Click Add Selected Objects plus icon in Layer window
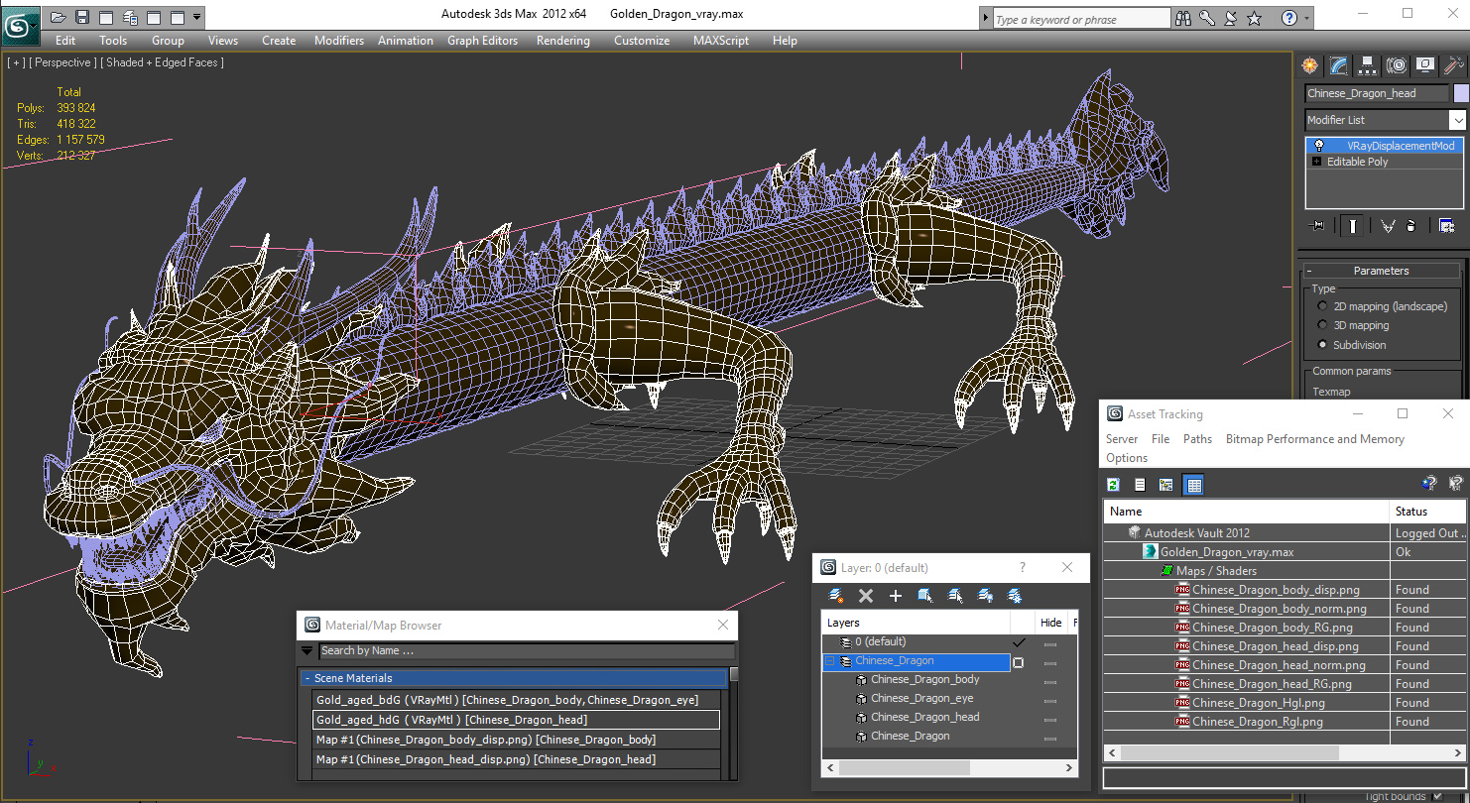 pos(896,596)
